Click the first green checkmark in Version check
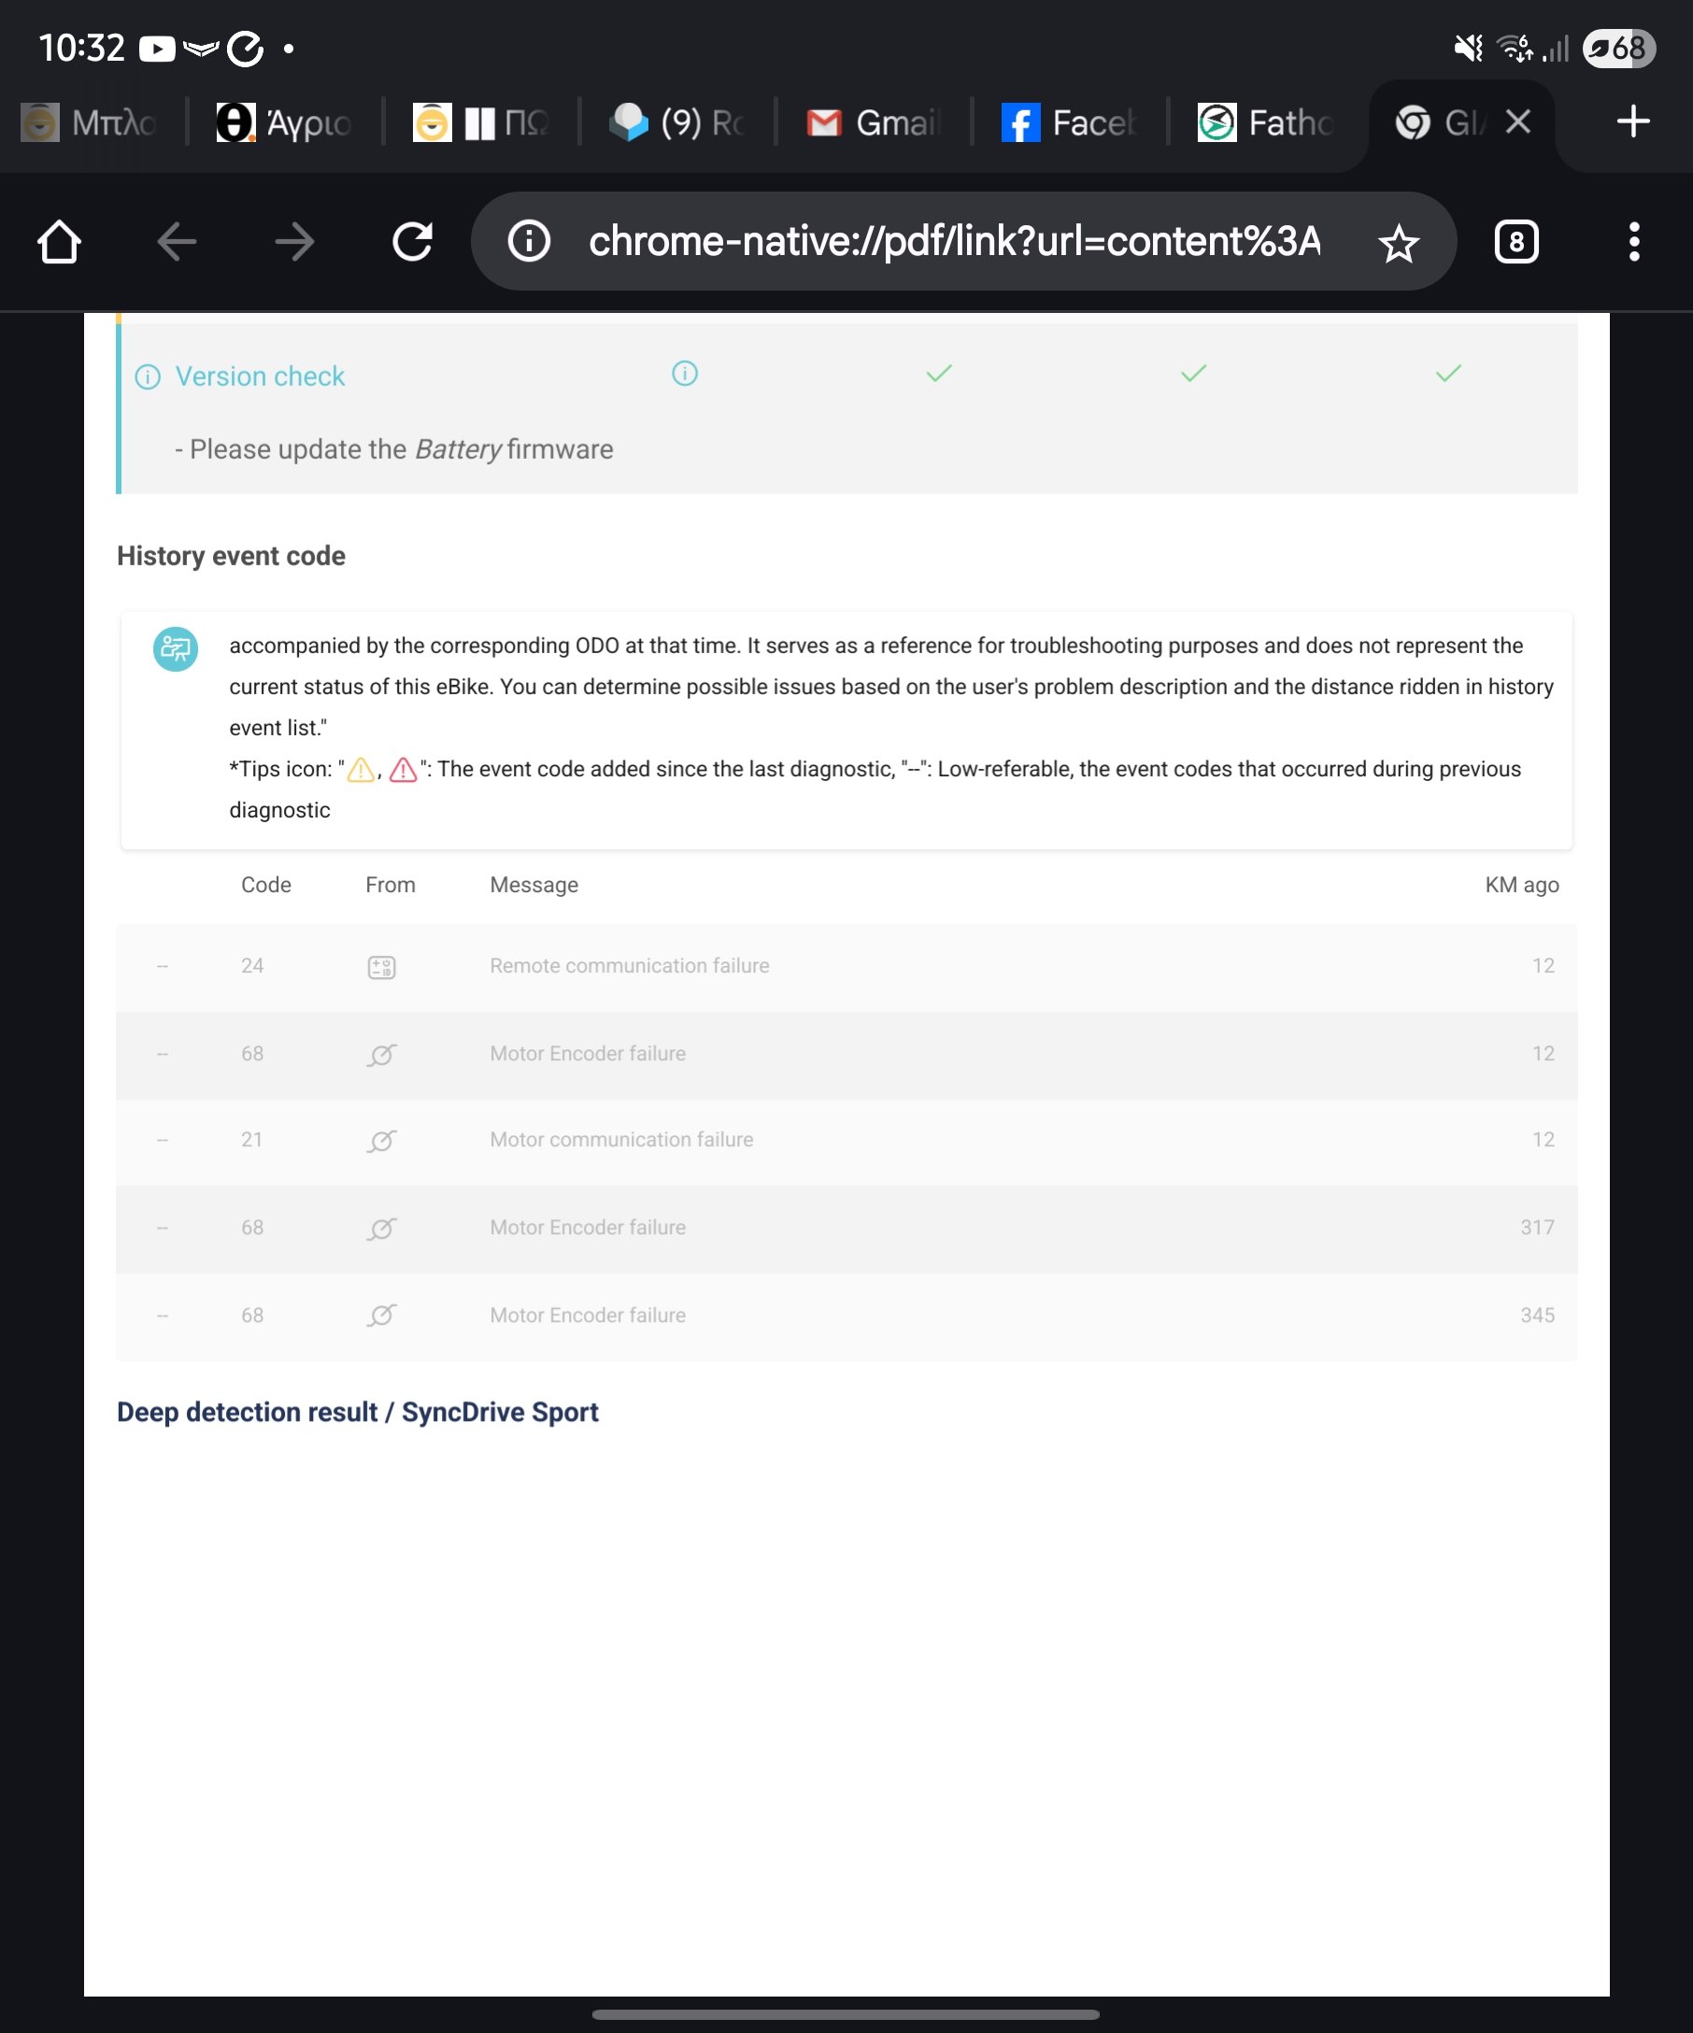Screen dimensions: 1693x2033 939,374
